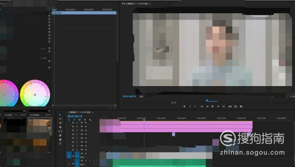The width and height of the screenshot is (295, 167).
Task: Select the green audio clip on the timeline
Action: click(159, 163)
